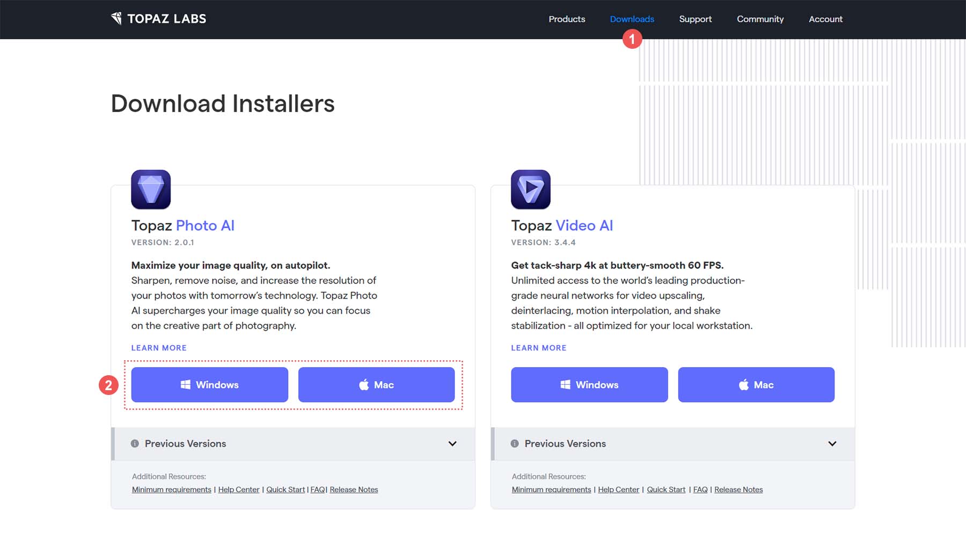Open the Products menu
Image resolution: width=966 pixels, height=559 pixels.
point(567,19)
